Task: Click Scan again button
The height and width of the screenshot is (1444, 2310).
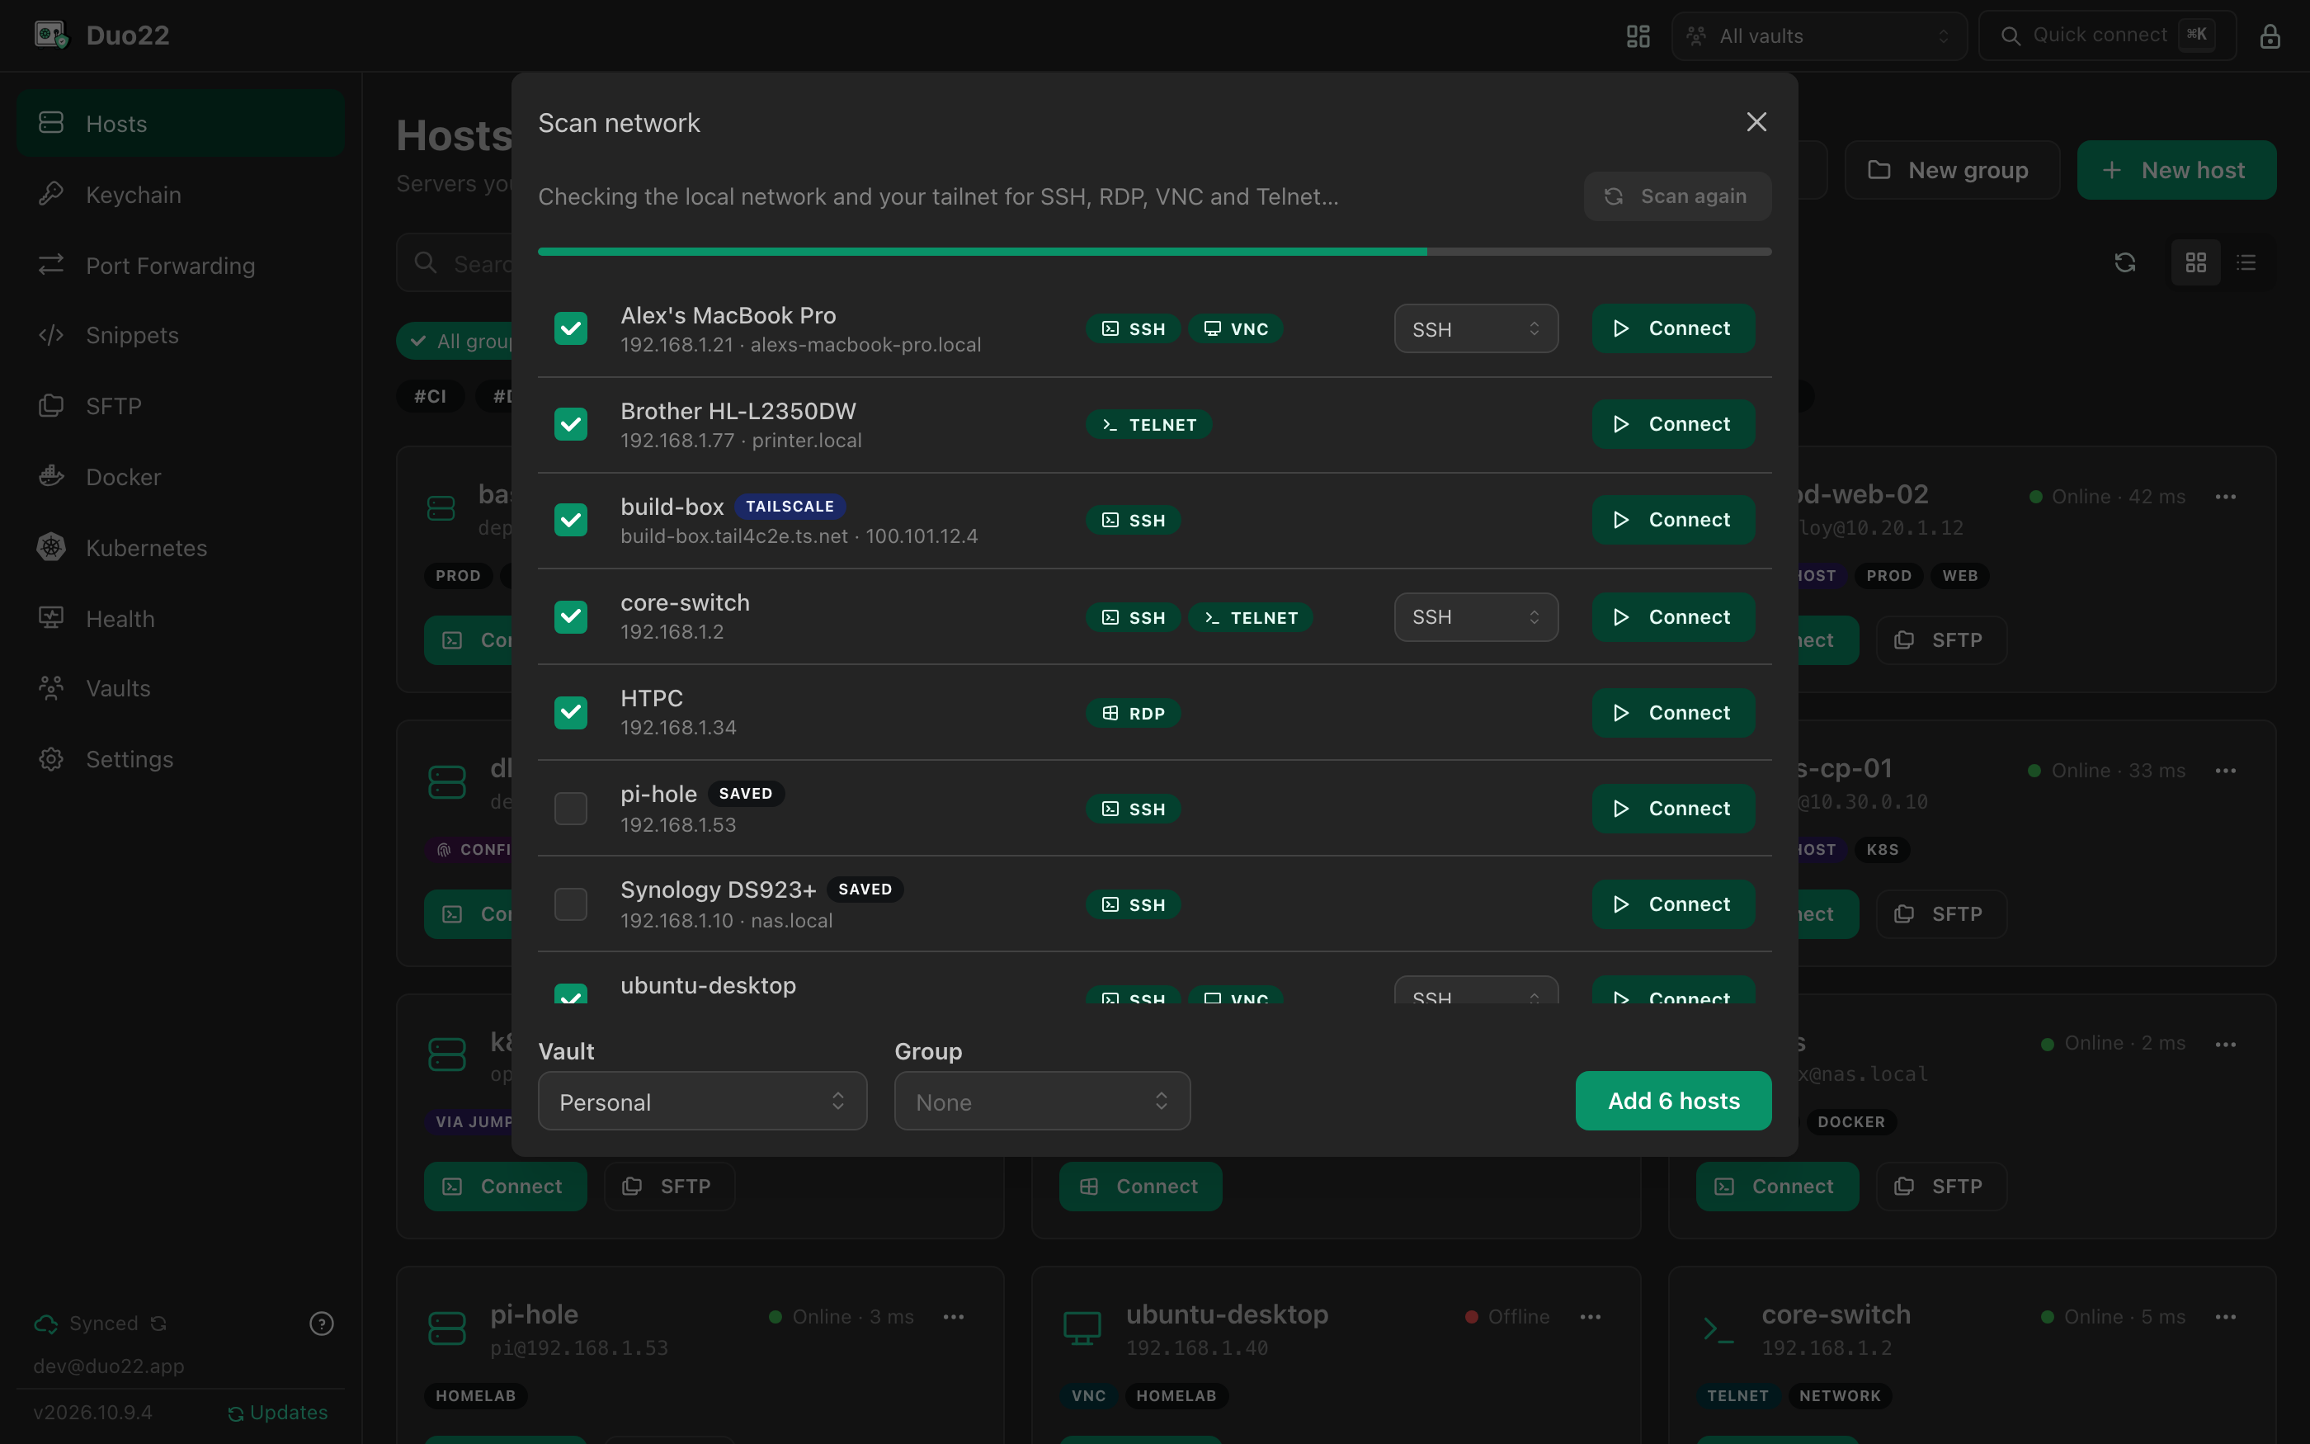Action: (x=1677, y=196)
